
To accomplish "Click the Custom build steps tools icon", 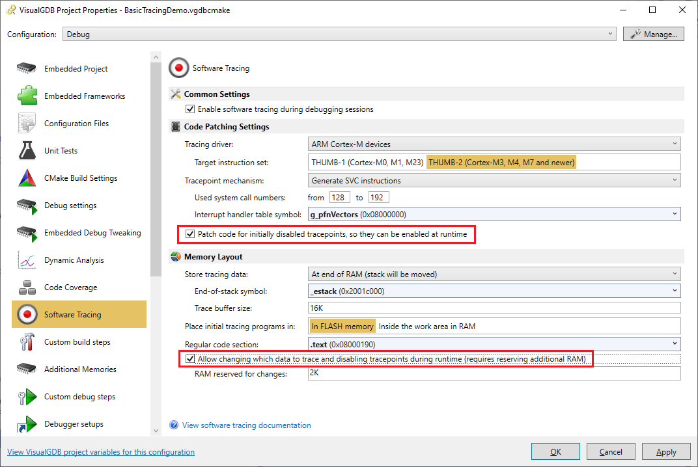I will pyautogui.click(x=27, y=342).
